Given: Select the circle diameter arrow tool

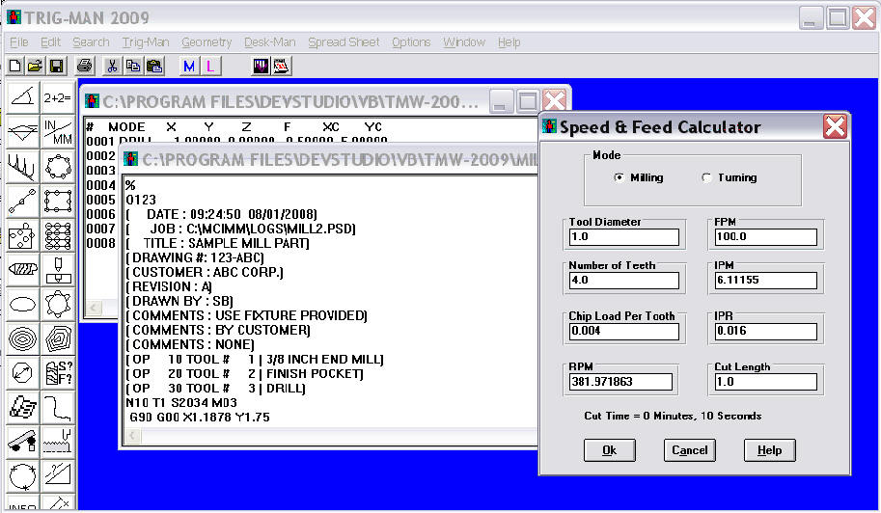Looking at the screenshot, I should click(x=22, y=372).
